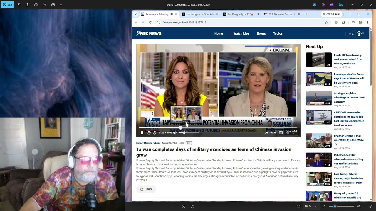Open Fox News account user icon
This screenshot has width=376, height=211.
click(359, 34)
